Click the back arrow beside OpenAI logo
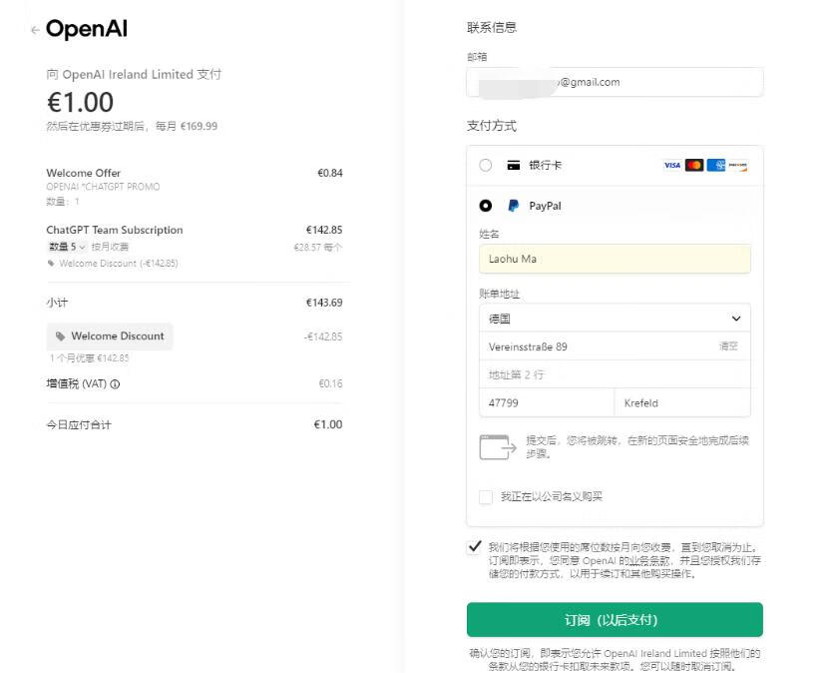 [x=35, y=30]
